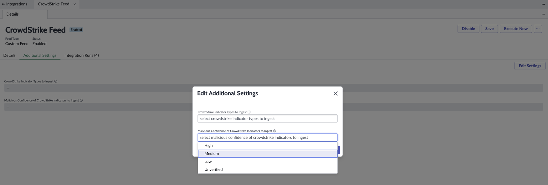Click the CrowdStrike Feed page title
Viewport: 548px width, 185px height.
click(x=35, y=30)
